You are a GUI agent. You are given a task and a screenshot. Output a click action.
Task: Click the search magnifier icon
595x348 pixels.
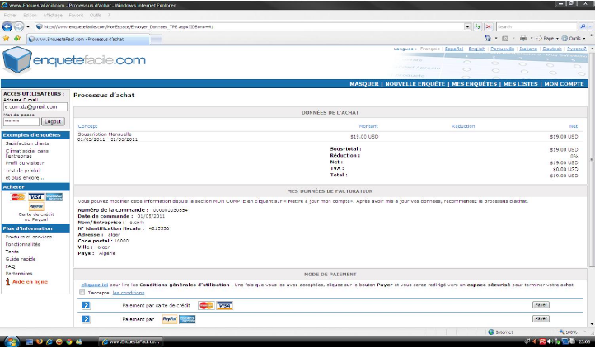[583, 26]
